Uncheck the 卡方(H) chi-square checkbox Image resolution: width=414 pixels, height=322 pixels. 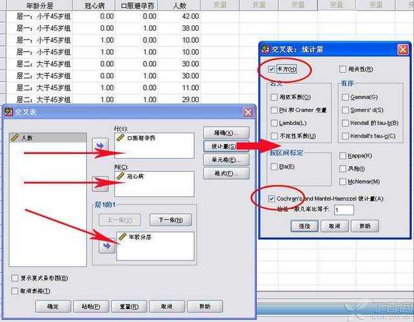tap(272, 69)
